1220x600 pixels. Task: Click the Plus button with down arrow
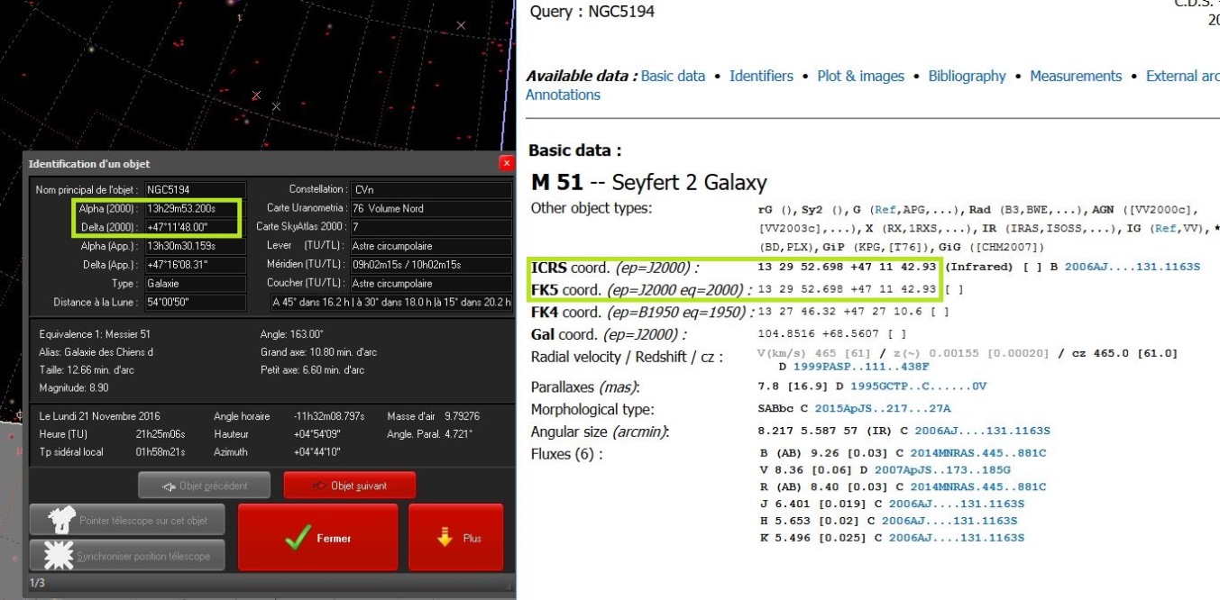(455, 538)
